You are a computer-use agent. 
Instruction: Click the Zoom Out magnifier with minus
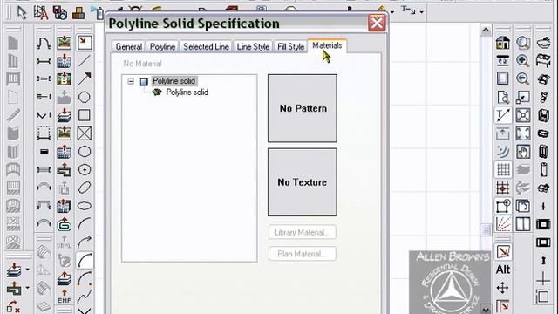pyautogui.click(x=523, y=78)
